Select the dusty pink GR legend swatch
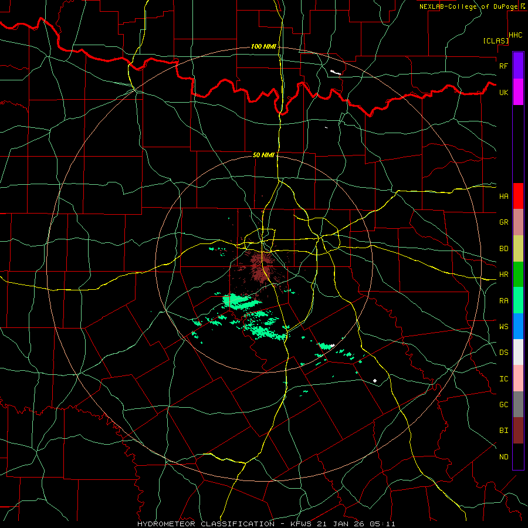 click(518, 222)
